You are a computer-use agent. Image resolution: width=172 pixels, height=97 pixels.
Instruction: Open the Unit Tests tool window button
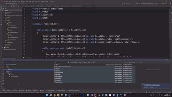click(15, 91)
